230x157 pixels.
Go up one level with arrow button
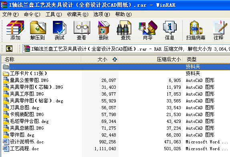coord(9,49)
